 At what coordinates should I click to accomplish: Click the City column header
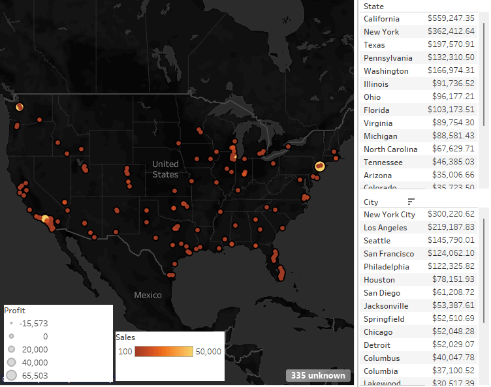click(x=371, y=202)
